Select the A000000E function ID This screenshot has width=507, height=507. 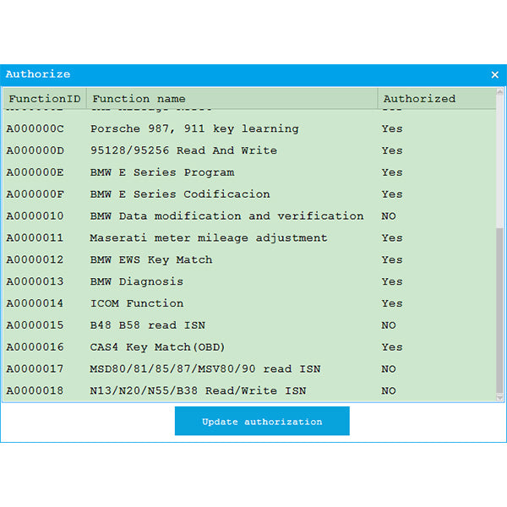(35, 172)
